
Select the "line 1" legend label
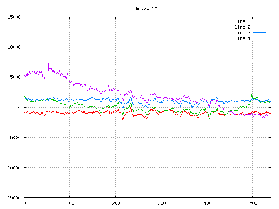click(242, 21)
